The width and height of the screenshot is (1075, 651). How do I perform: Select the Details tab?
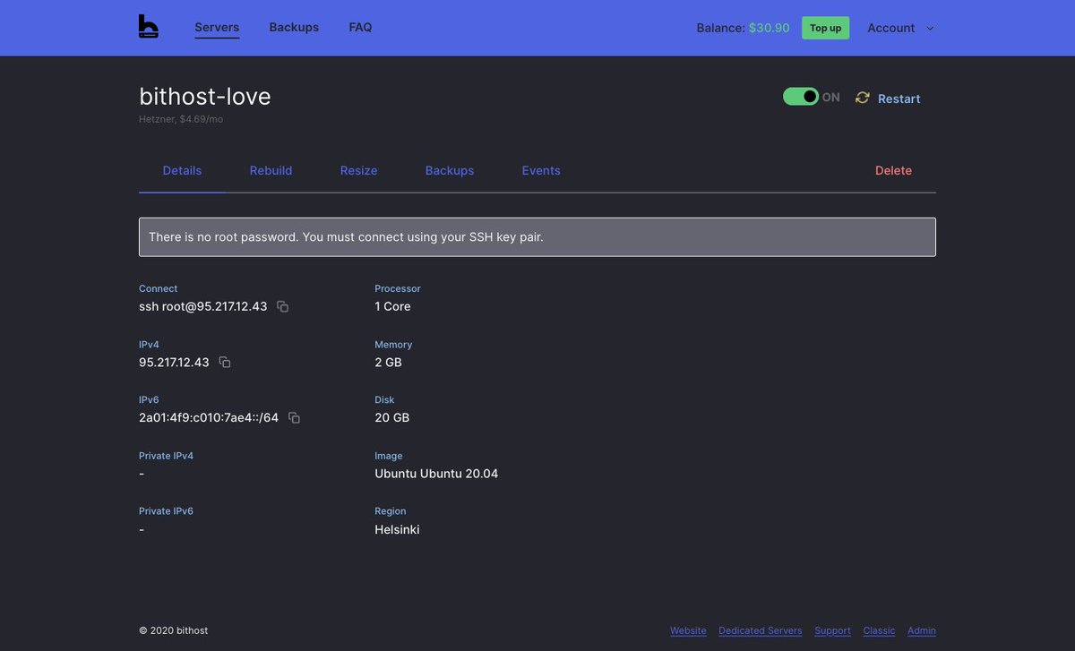(182, 170)
